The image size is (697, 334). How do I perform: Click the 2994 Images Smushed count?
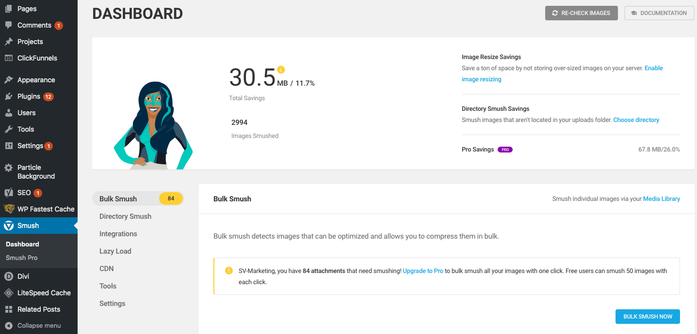click(240, 122)
